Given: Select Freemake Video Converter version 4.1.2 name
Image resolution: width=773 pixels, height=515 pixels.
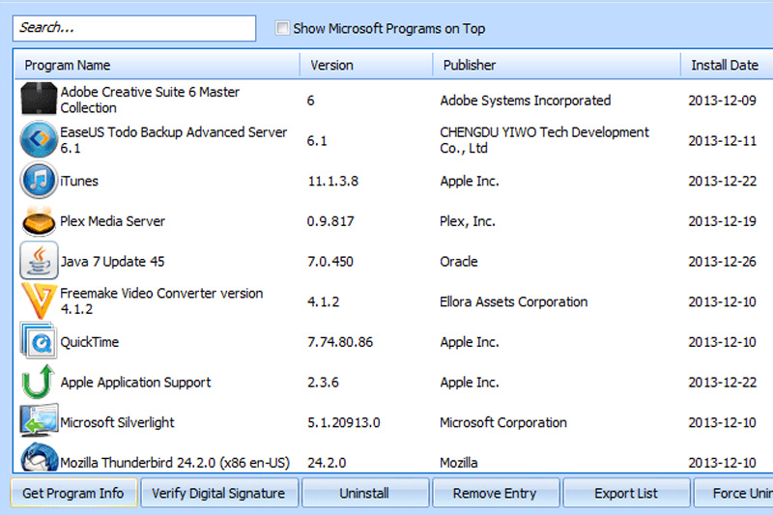Looking at the screenshot, I should tap(161, 301).
